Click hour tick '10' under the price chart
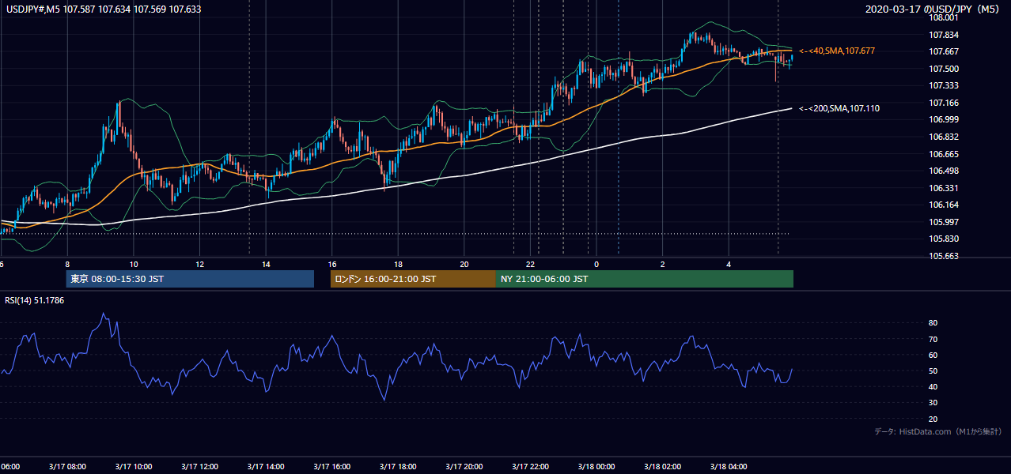This screenshot has height=474, width=1011. coord(134,264)
